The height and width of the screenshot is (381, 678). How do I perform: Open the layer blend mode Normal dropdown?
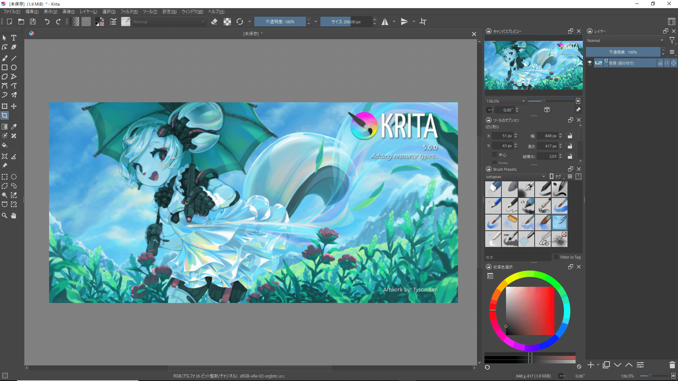625,41
